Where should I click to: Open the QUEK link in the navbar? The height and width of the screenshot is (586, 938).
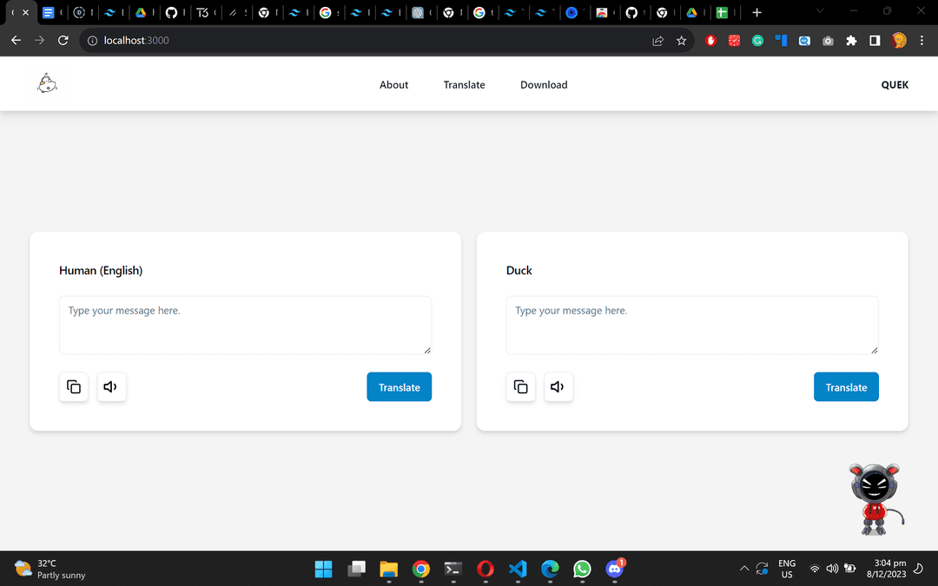[x=895, y=84]
